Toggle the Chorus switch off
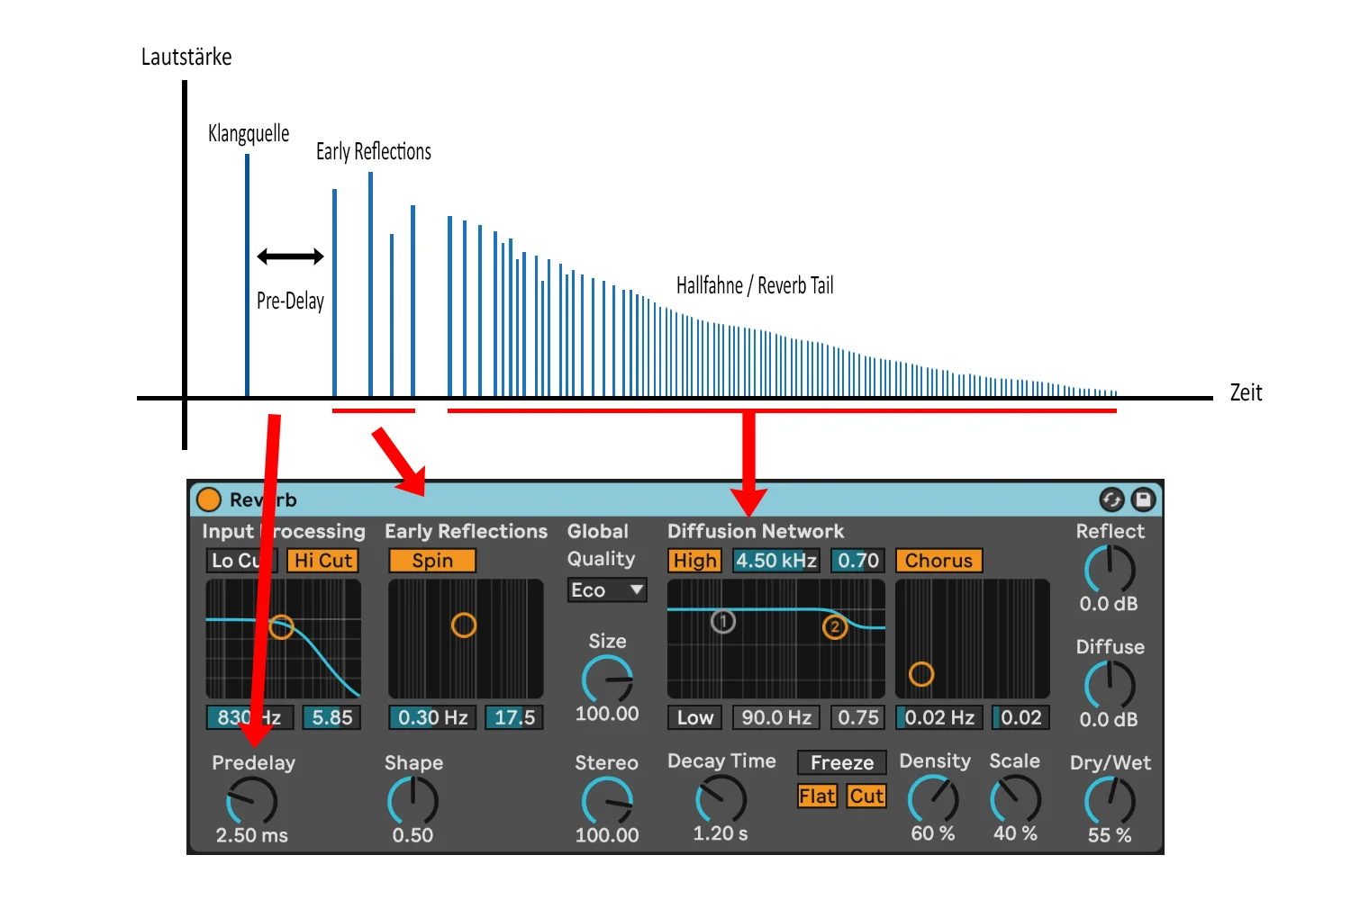 [x=938, y=561]
